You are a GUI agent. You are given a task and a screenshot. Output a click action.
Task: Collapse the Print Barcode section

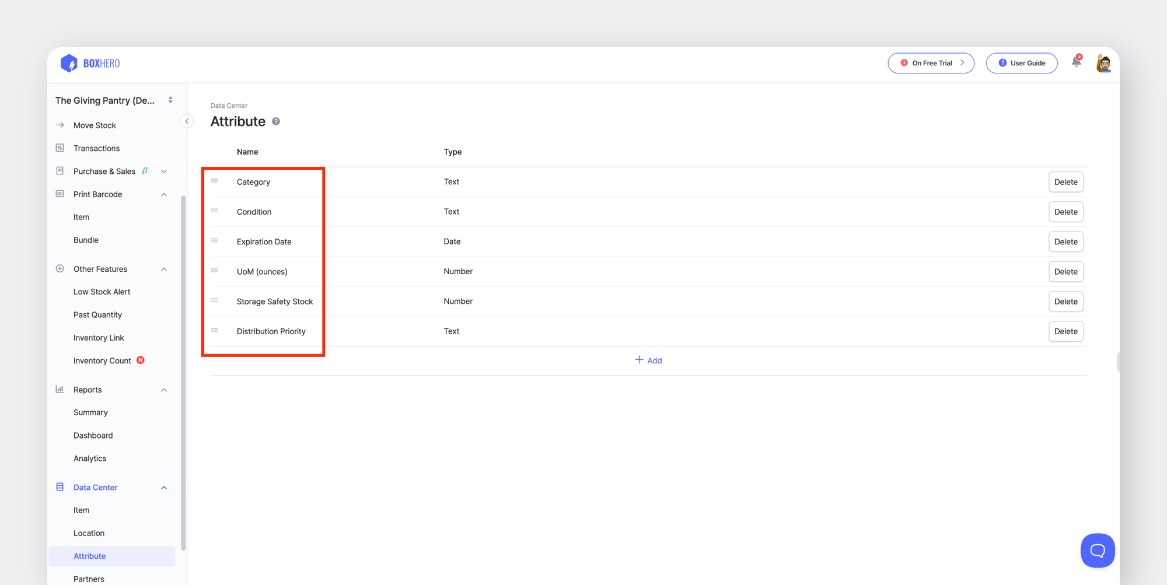point(163,194)
